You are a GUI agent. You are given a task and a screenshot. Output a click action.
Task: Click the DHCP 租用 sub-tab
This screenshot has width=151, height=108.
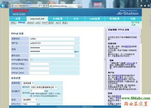click(47, 23)
